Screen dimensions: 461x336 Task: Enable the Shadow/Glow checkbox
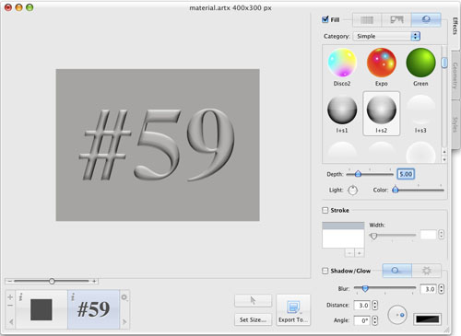325,271
